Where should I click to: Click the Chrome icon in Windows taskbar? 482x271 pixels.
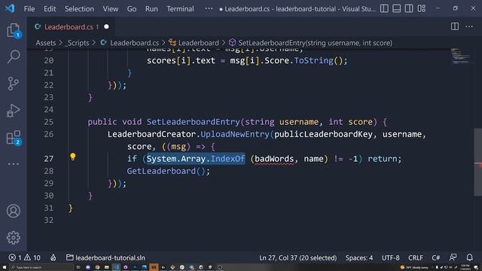click(x=97, y=267)
